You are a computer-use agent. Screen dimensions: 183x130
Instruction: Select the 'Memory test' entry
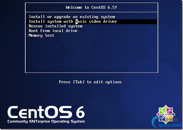42,35
